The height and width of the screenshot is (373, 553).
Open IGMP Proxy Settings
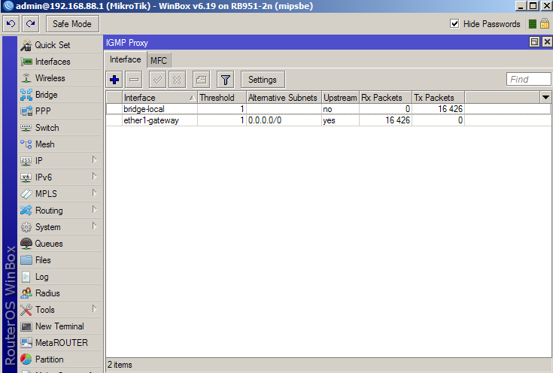(x=263, y=80)
